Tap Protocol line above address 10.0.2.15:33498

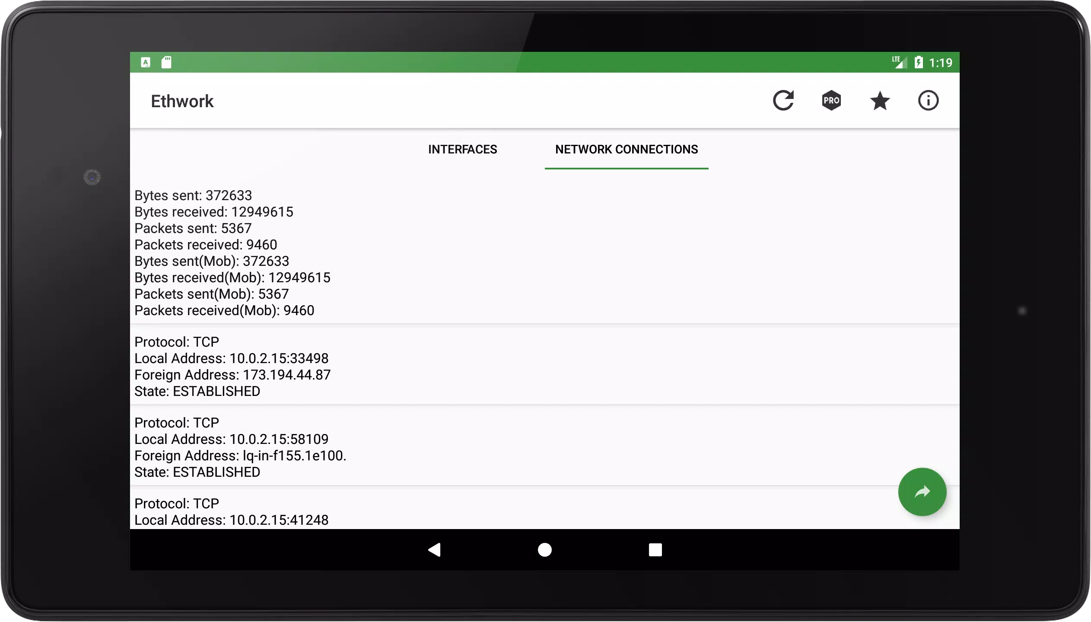point(177,342)
